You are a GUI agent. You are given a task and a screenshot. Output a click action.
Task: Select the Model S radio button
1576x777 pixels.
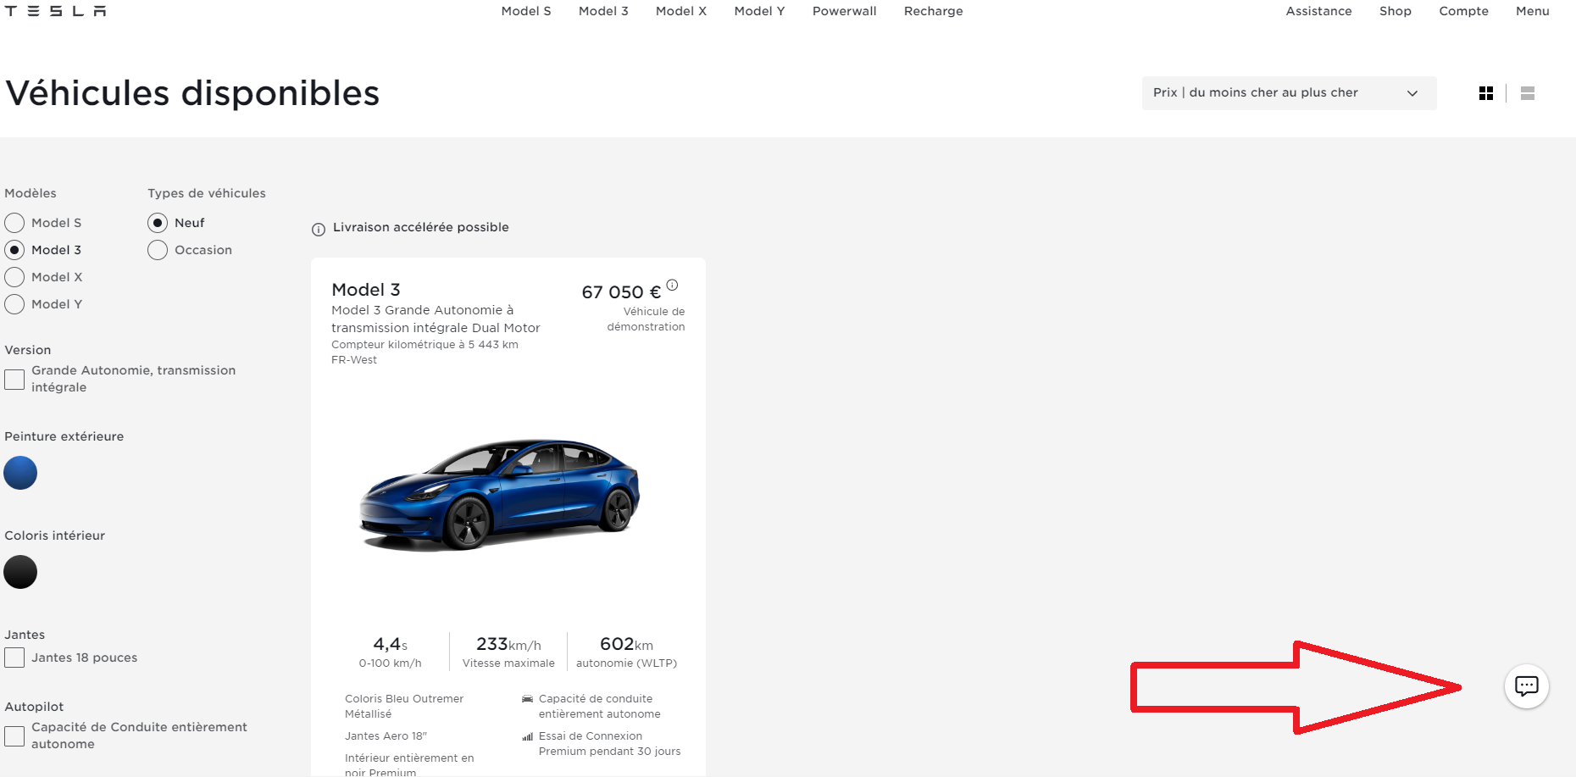click(14, 223)
